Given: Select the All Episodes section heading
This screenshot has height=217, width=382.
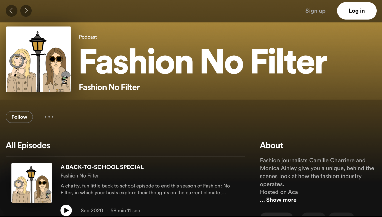Looking at the screenshot, I should pyautogui.click(x=28, y=145).
